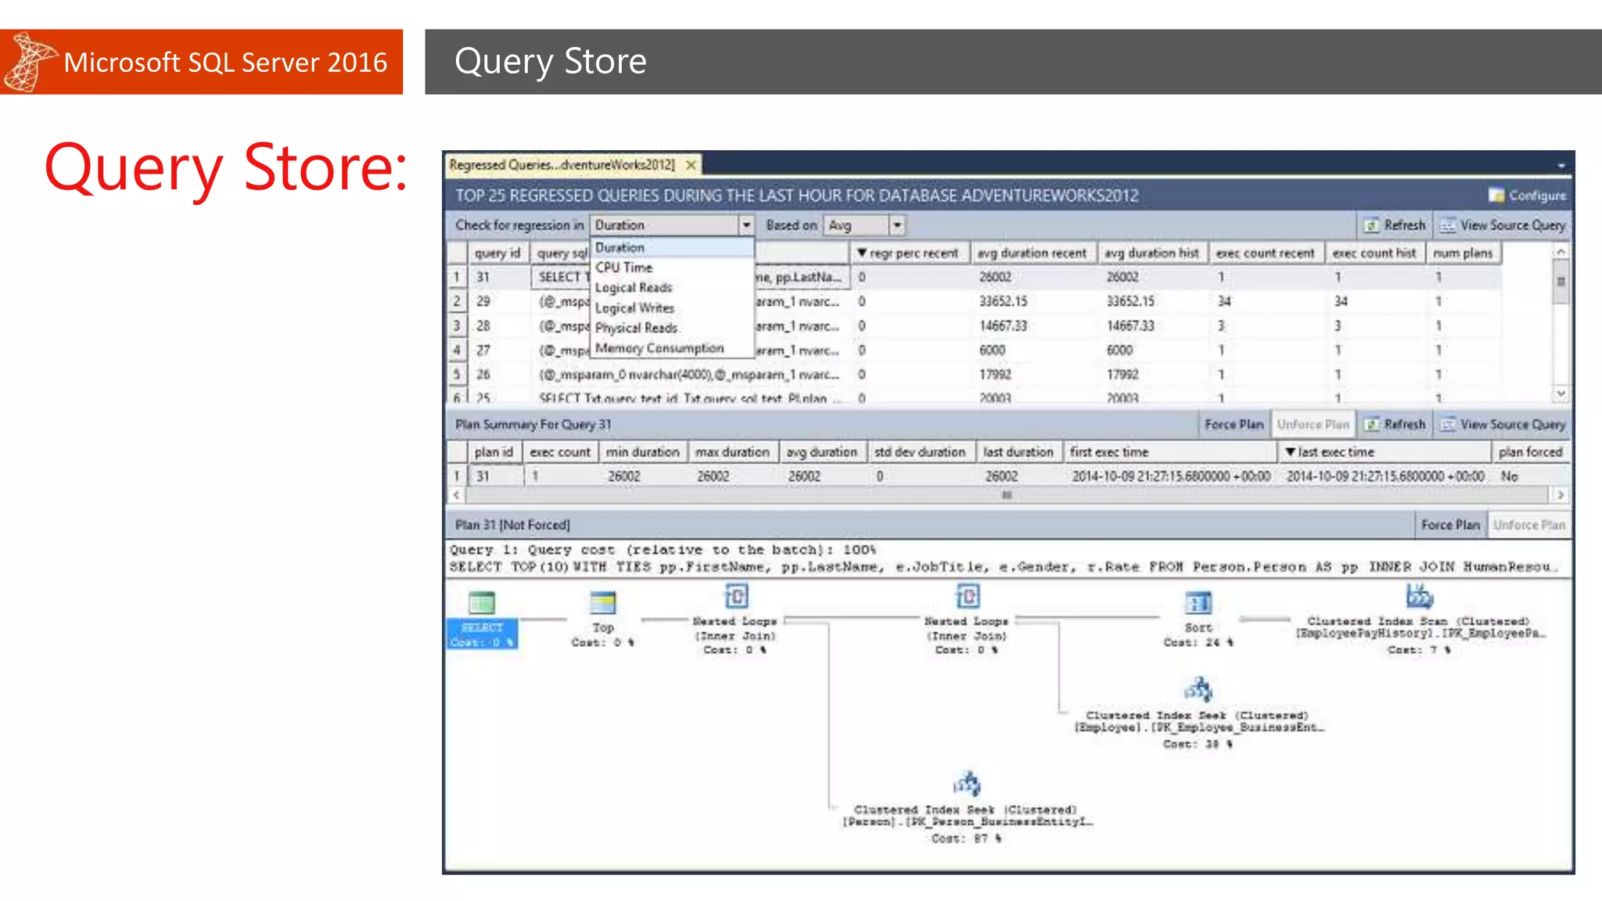Sort by the 'num plans' column header
The image size is (1602, 901).
click(1463, 253)
